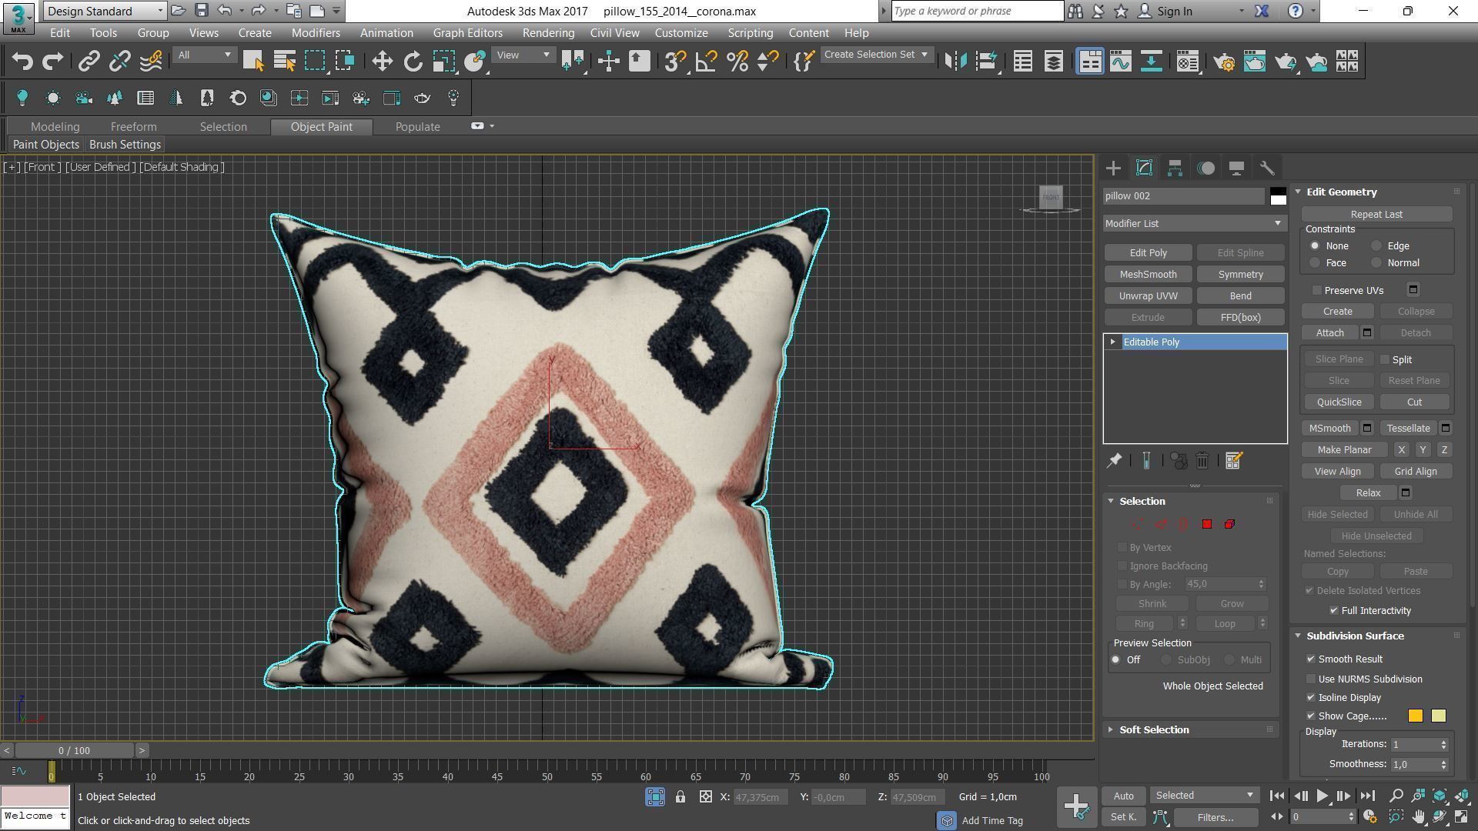Click the QuickSlice button
1478x831 pixels.
coord(1339,402)
